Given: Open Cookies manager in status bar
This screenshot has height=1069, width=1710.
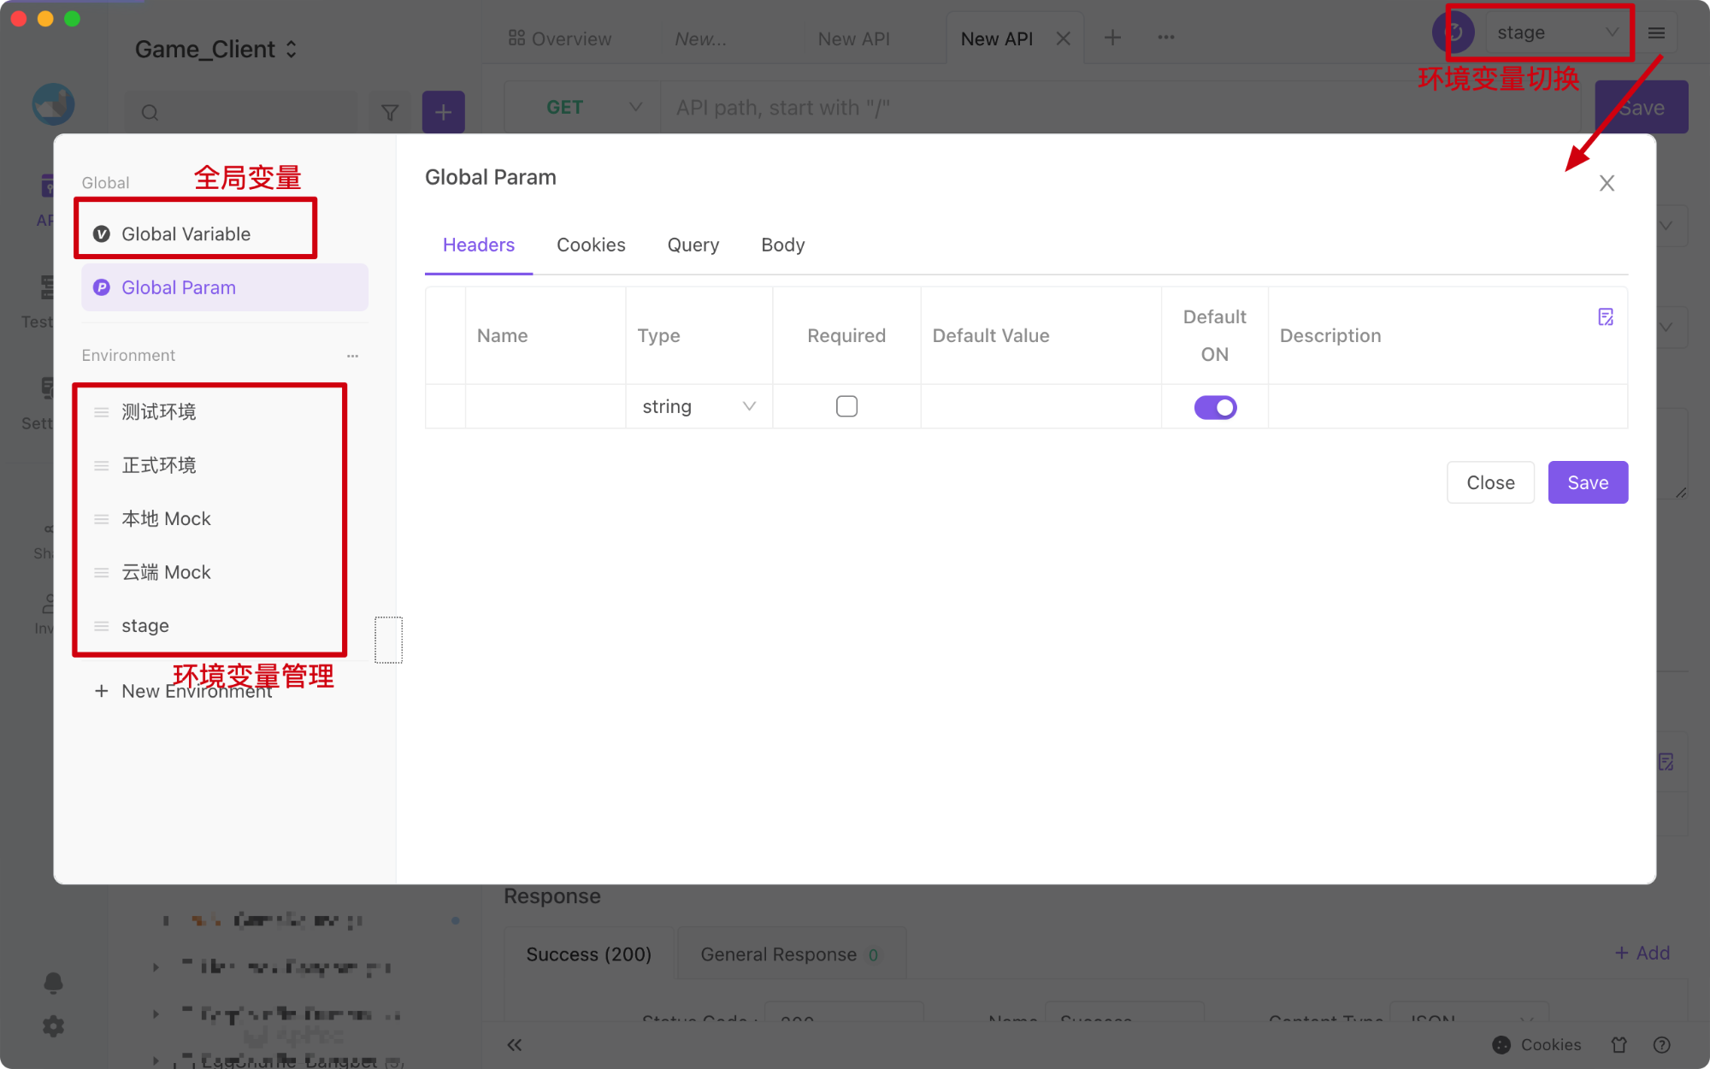Looking at the screenshot, I should [1536, 1045].
